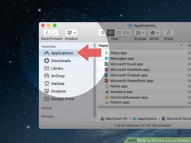
Task: Go forward with the Forward arrow button
Action: (x=55, y=33)
